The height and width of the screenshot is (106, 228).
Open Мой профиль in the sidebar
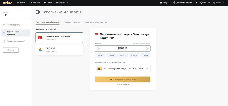[13, 25]
